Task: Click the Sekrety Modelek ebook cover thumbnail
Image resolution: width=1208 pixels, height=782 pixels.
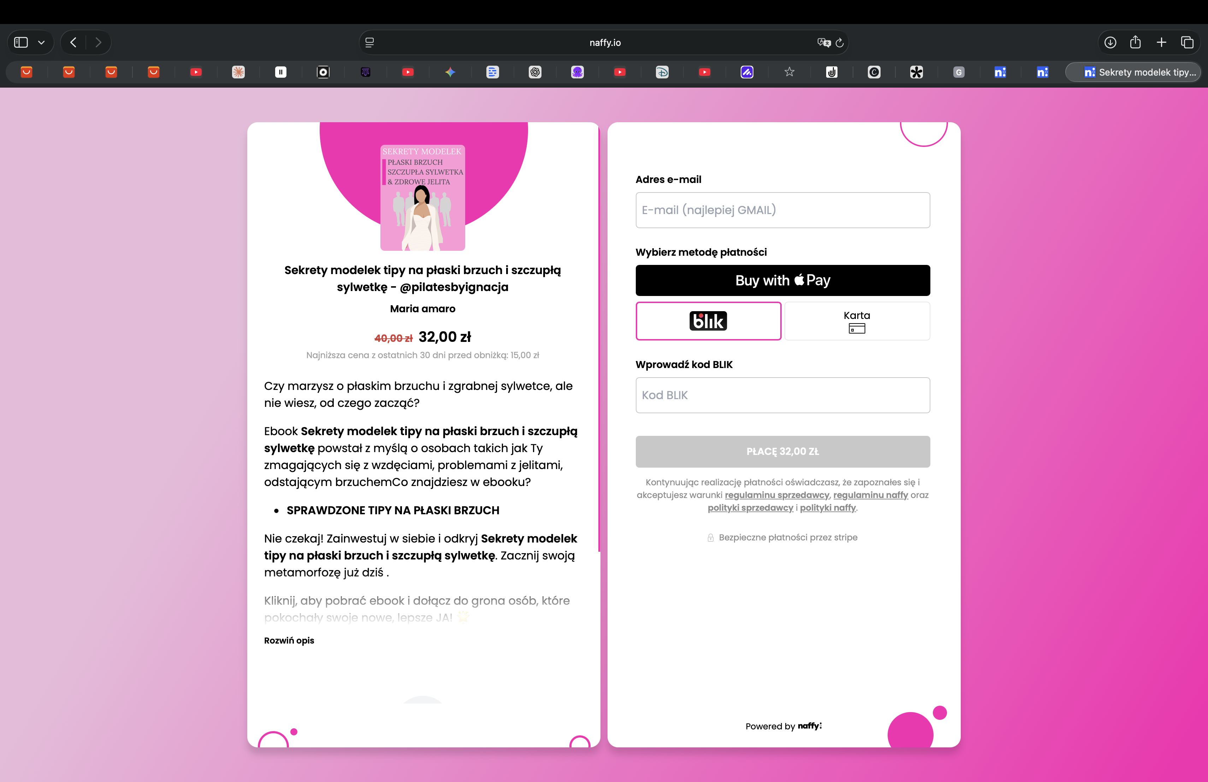Action: [422, 197]
